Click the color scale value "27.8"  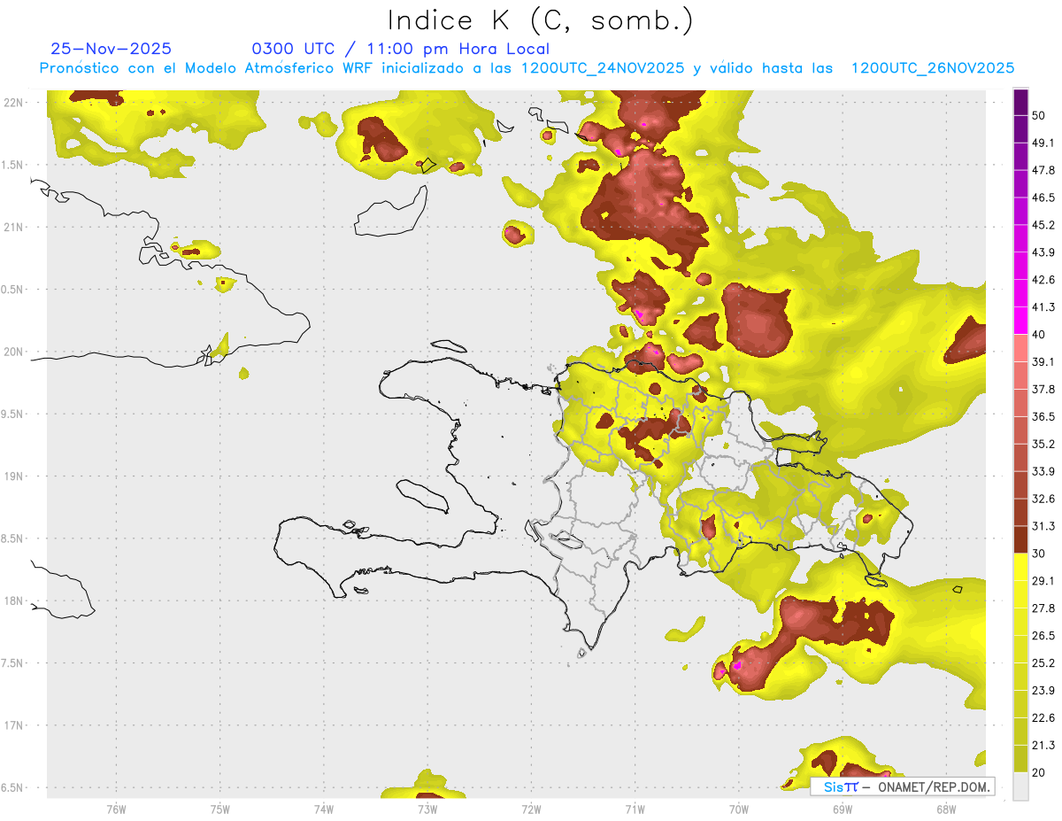[1043, 608]
